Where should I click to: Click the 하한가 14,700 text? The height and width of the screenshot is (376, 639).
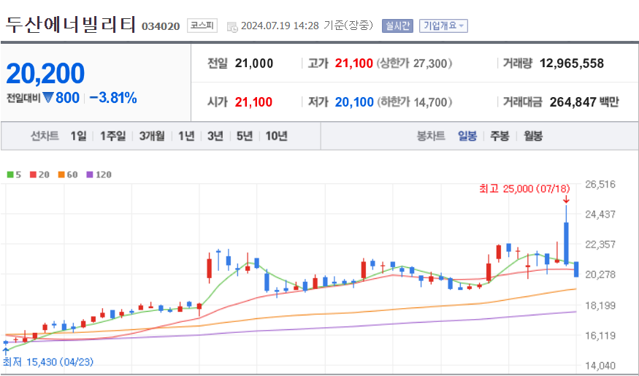pyautogui.click(x=414, y=101)
